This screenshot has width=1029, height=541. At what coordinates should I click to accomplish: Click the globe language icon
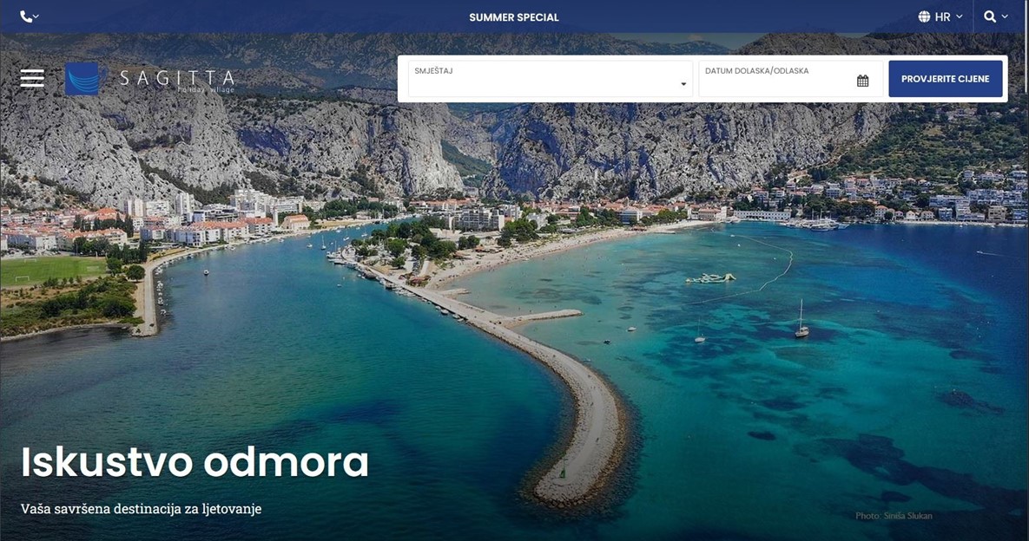pyautogui.click(x=924, y=17)
